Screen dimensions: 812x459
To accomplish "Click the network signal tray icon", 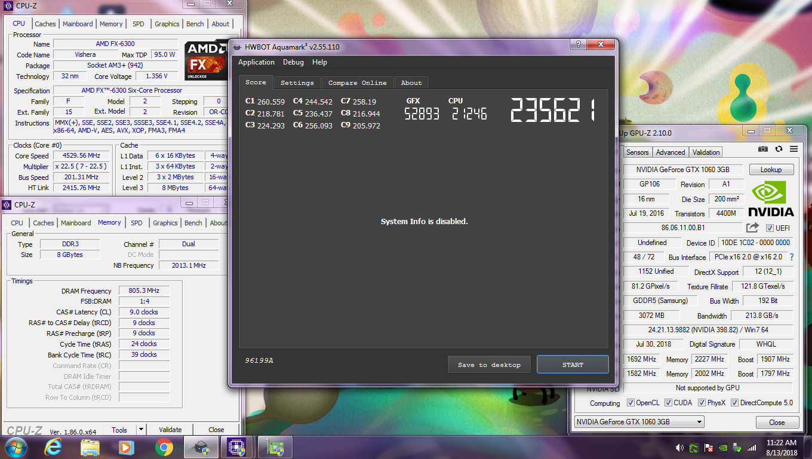I will point(752,447).
